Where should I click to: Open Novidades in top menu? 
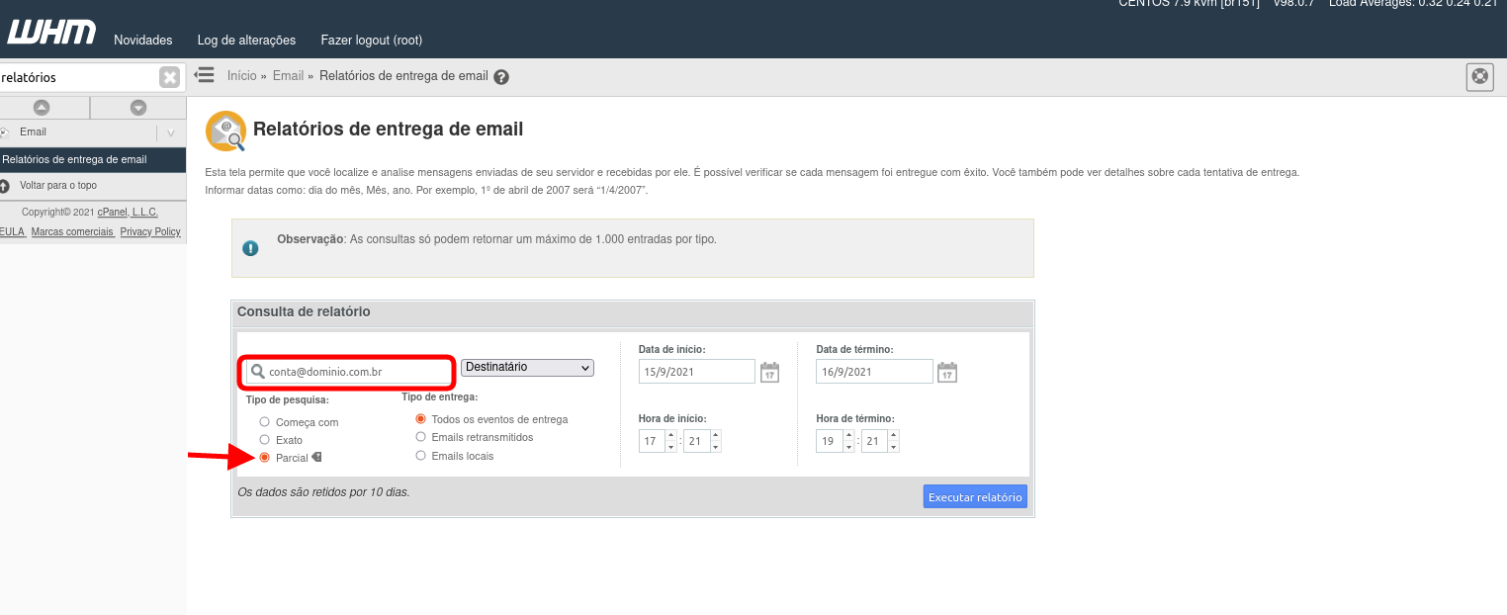click(143, 41)
